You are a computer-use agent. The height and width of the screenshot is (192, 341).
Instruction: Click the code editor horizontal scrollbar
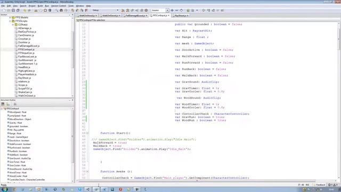coord(197,181)
